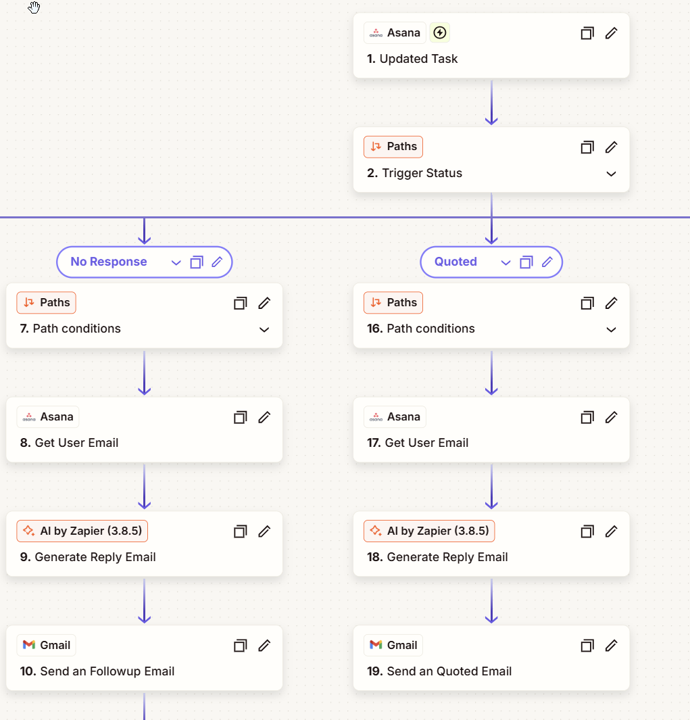690x720 pixels.
Task: Edit step 7 Path conditions with pencil
Action: pyautogui.click(x=264, y=303)
